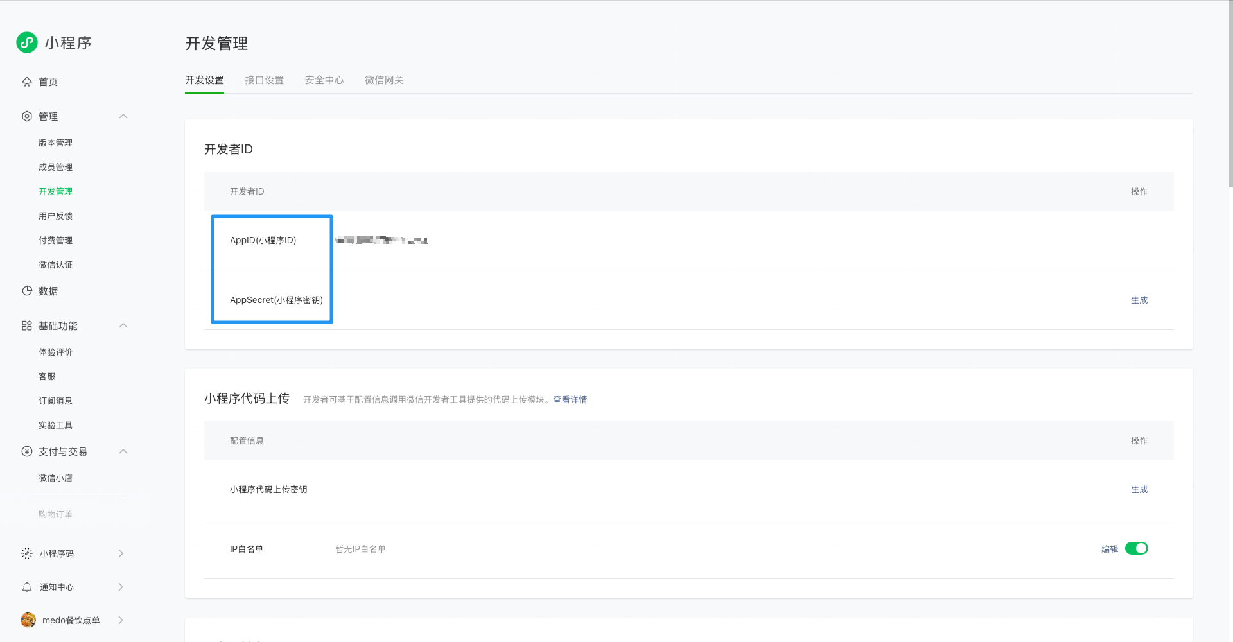Click the 数据 pie chart icon

tap(27, 291)
